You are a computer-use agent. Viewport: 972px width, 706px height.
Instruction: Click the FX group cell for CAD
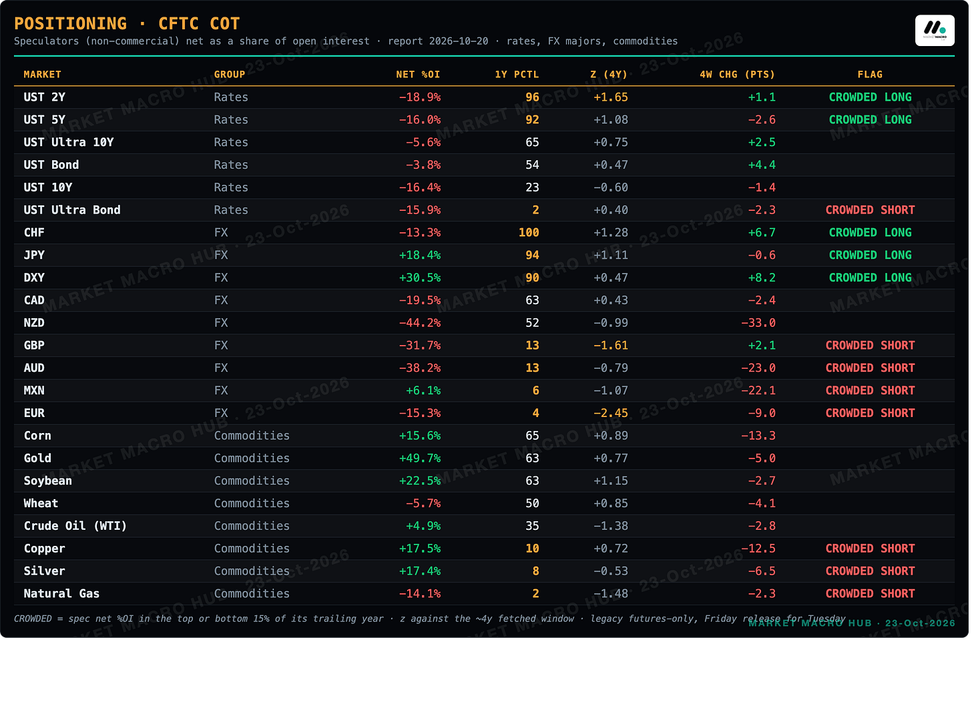221,301
